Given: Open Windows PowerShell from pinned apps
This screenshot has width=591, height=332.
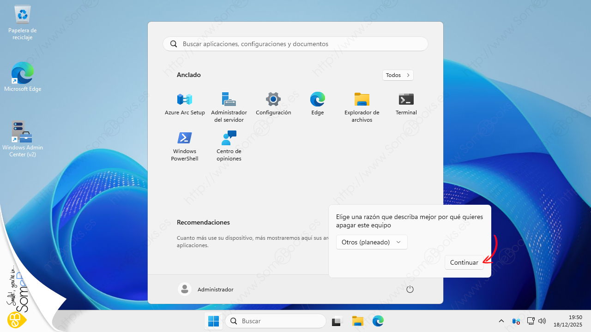Looking at the screenshot, I should (x=185, y=138).
